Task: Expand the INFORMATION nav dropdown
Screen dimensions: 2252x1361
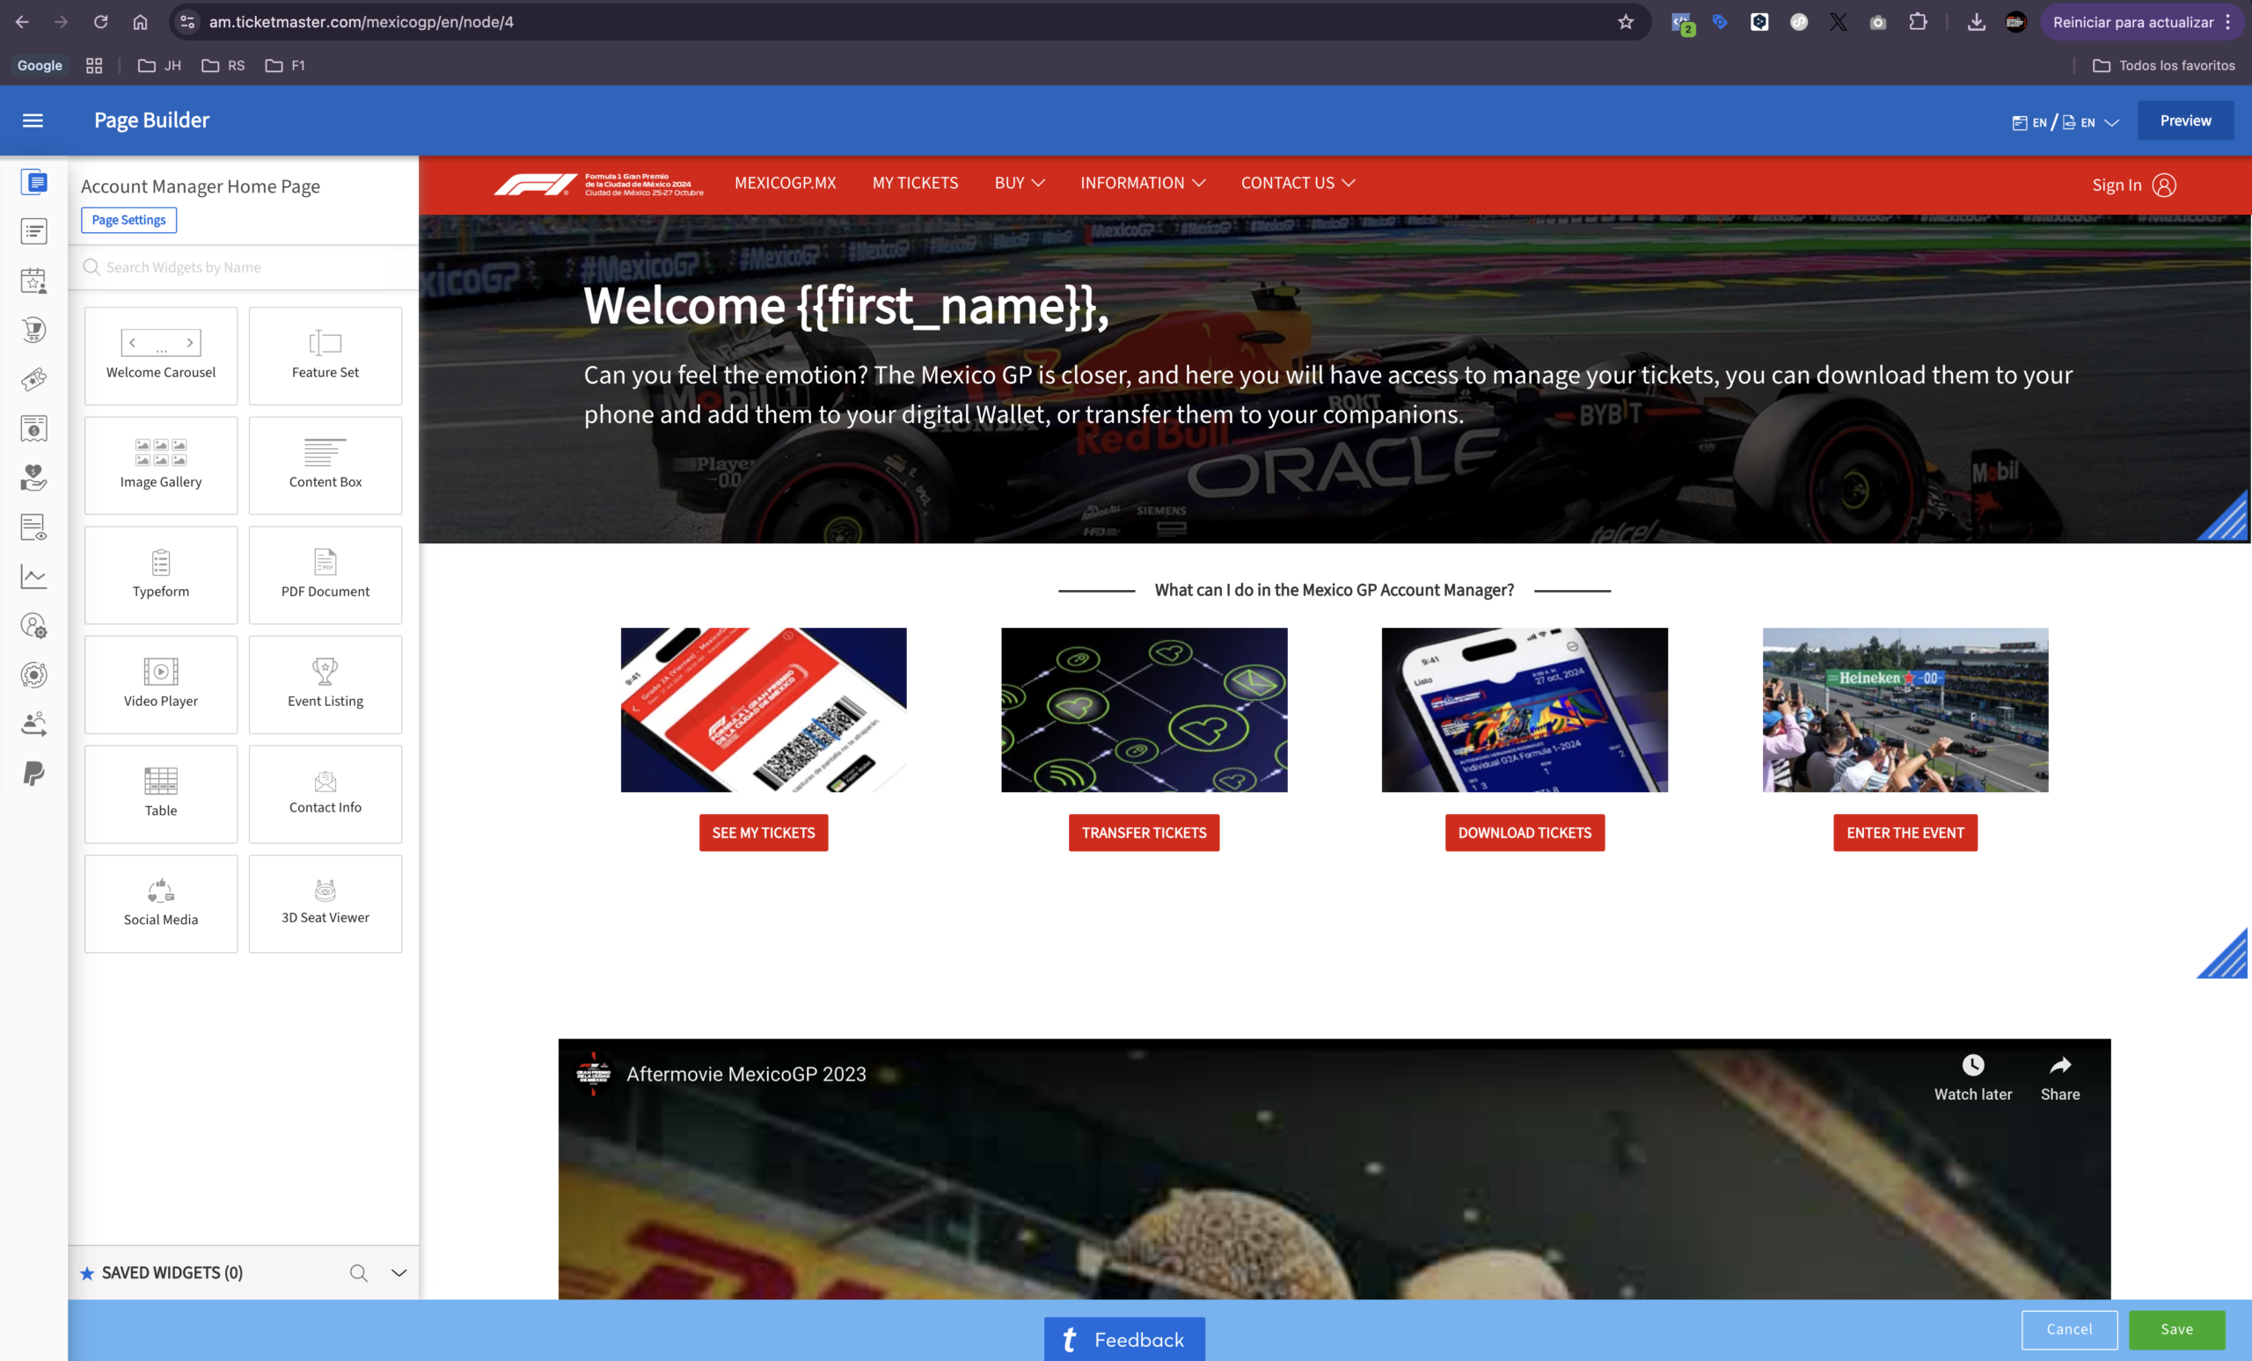Action: pyautogui.click(x=1143, y=184)
